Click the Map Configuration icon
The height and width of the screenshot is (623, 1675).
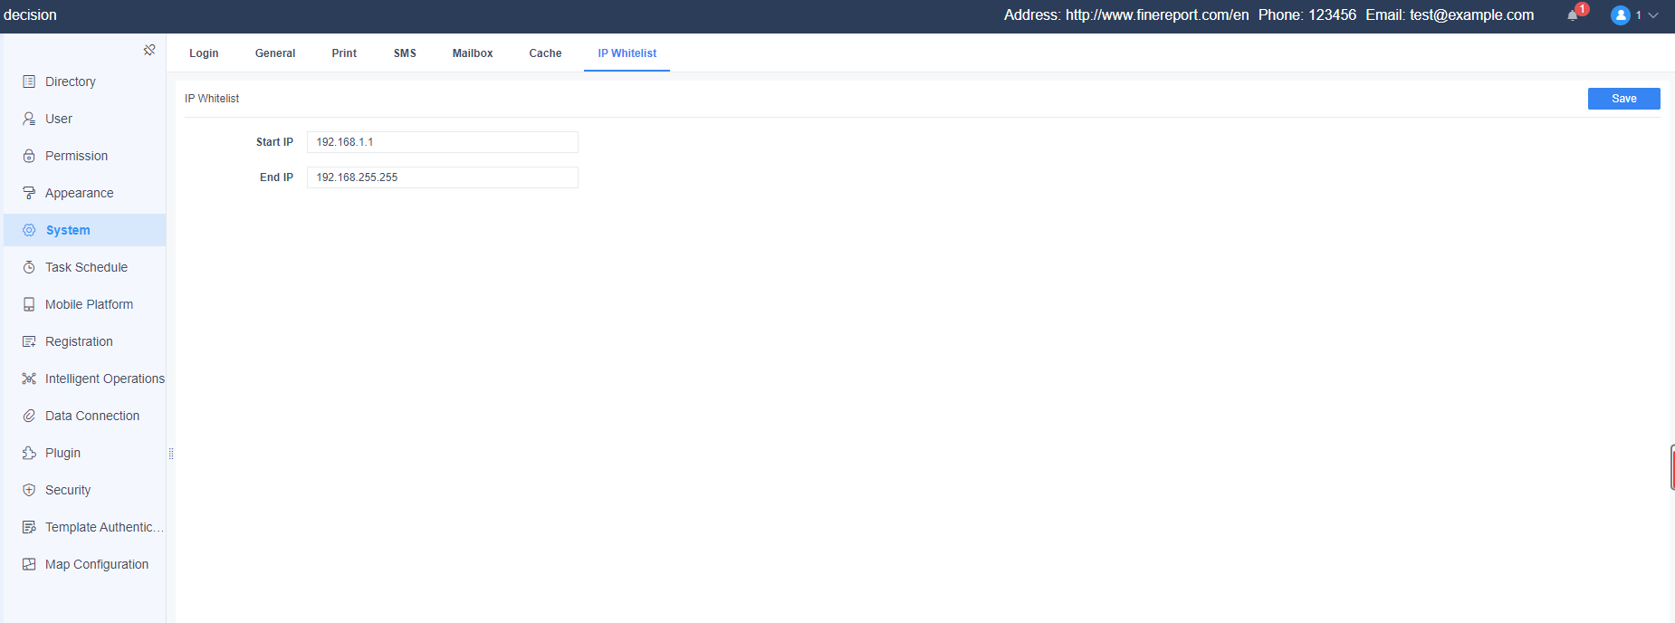[29, 564]
